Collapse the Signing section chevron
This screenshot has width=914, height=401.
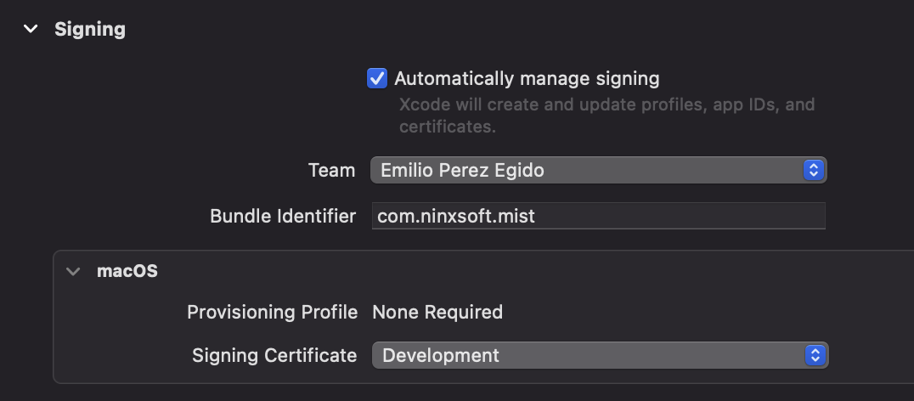tap(31, 29)
